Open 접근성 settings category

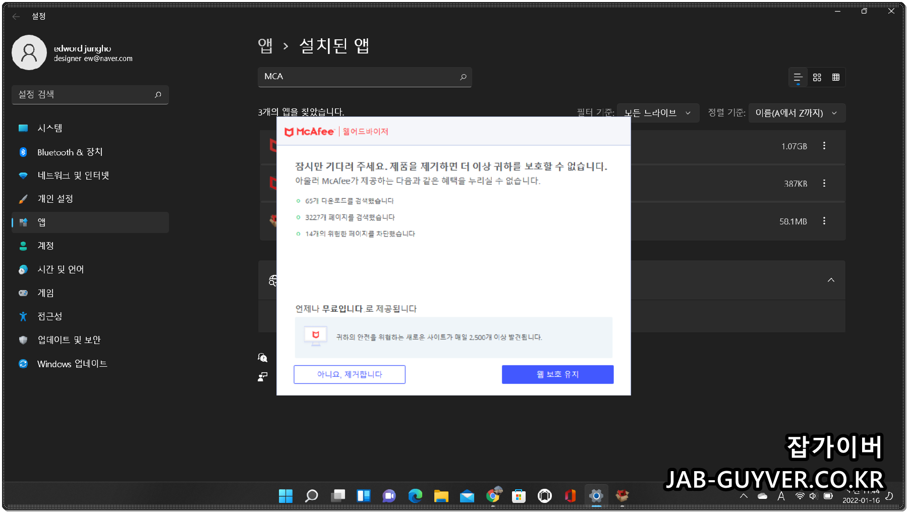(x=90, y=316)
